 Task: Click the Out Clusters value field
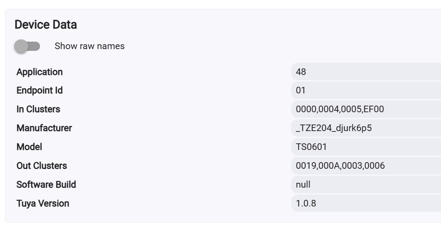point(365,166)
